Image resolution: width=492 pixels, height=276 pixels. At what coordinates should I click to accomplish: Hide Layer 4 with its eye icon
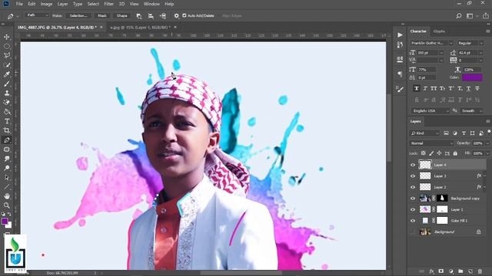point(413,165)
